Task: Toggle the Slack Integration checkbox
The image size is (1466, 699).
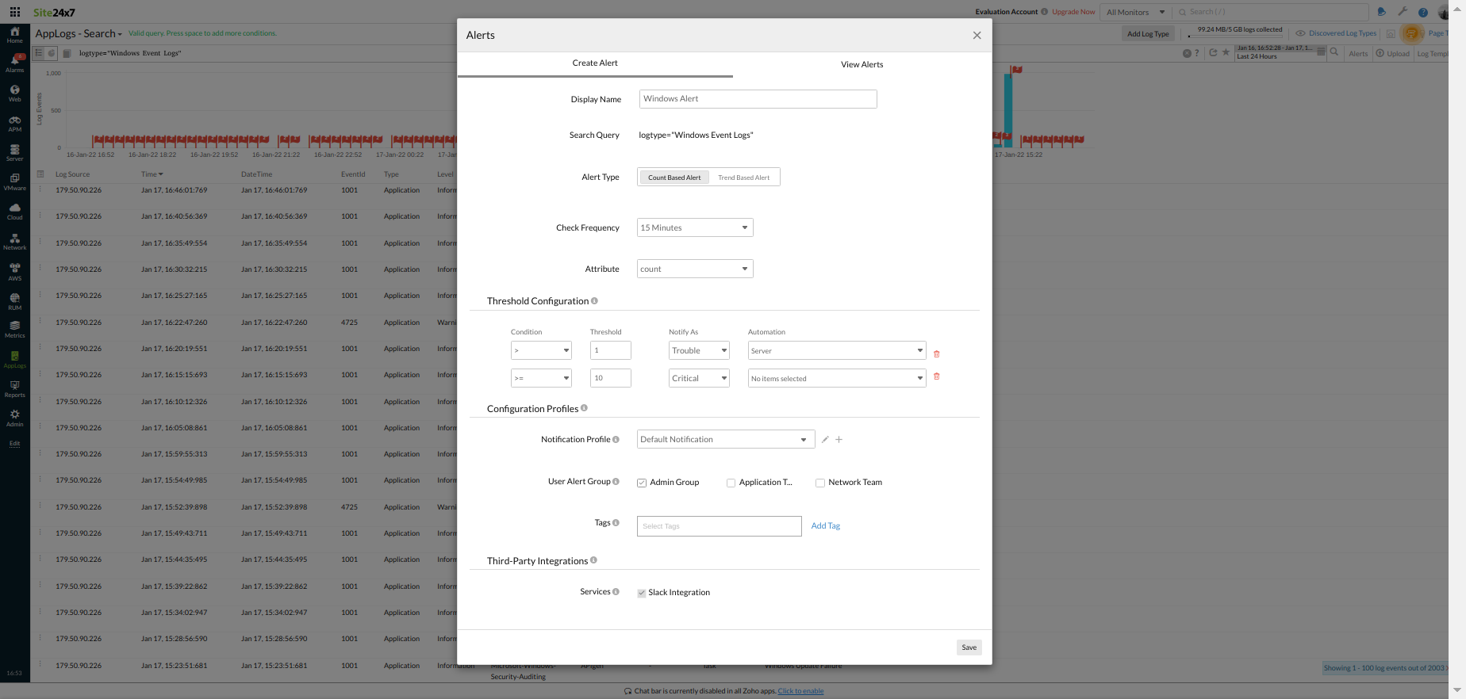Action: pyautogui.click(x=642, y=593)
